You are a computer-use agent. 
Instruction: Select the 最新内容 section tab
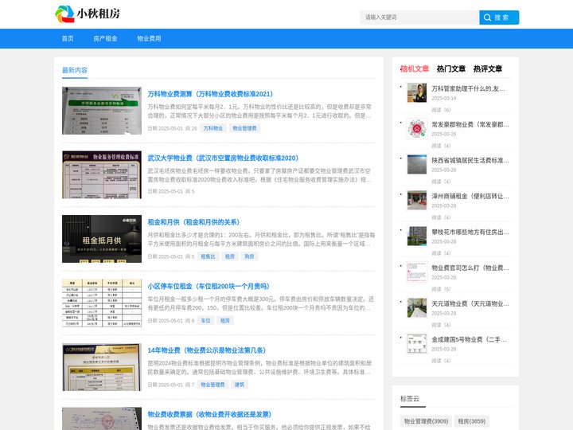[75, 70]
